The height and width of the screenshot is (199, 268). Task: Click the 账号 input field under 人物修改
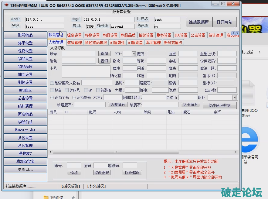point(79,54)
